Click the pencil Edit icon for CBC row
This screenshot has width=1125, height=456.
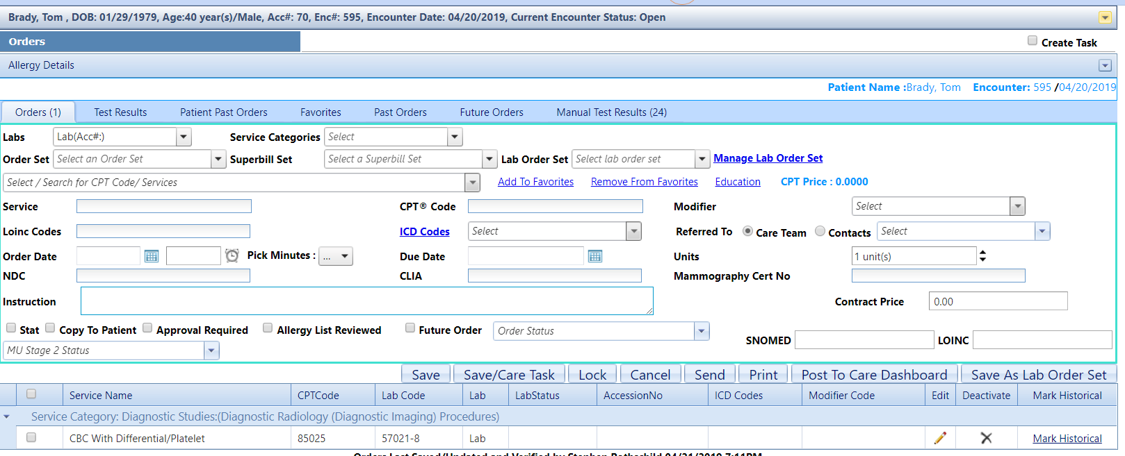[x=940, y=438]
